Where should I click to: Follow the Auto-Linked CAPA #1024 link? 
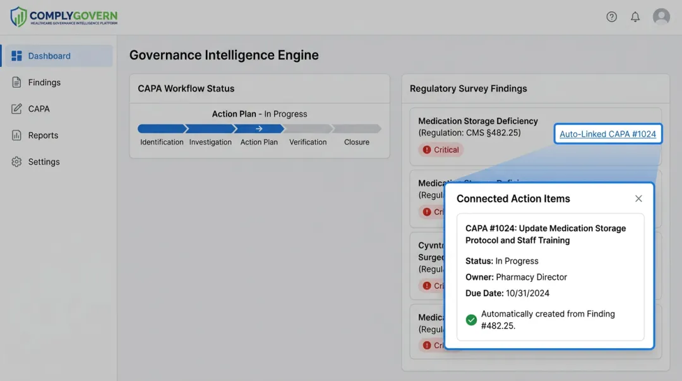[607, 134]
